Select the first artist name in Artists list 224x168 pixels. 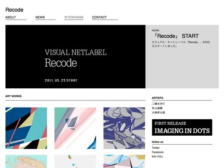158,103
